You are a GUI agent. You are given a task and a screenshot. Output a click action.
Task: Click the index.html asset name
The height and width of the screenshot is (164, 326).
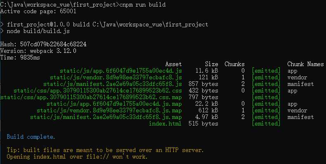click(x=165, y=124)
